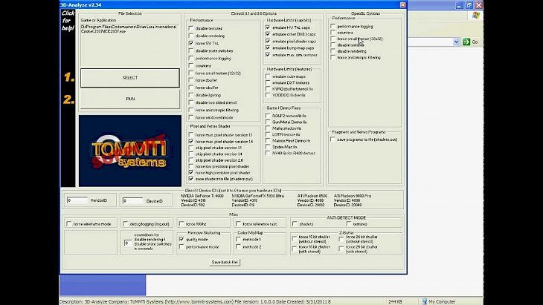
Task: Enable DirectX 'disable rendering' checkbox
Action: pyautogui.click(x=191, y=36)
